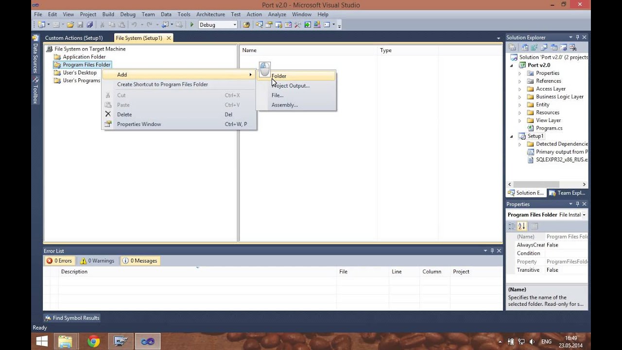Expand the References node
This screenshot has width=622, height=350.
coord(520,81)
